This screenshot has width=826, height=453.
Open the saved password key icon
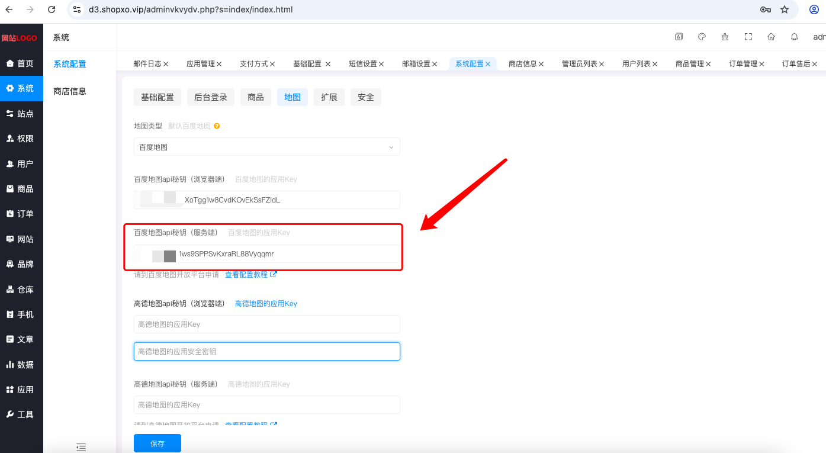pos(765,9)
